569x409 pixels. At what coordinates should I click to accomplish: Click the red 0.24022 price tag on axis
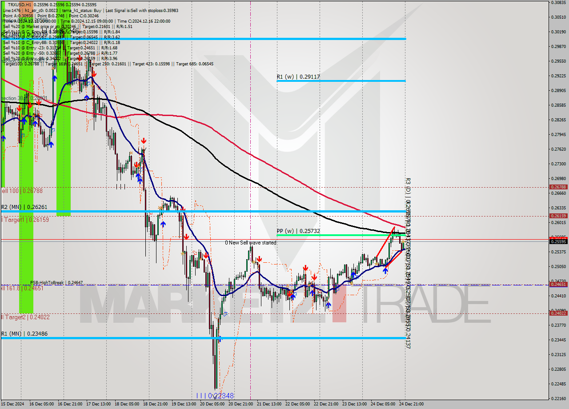[558, 313]
